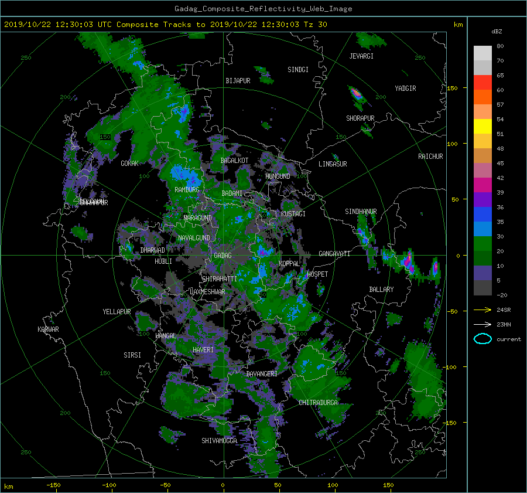Viewport: 527px width, 493px height.
Task: Click the cyan current track ellipse icon
Action: [x=482, y=339]
